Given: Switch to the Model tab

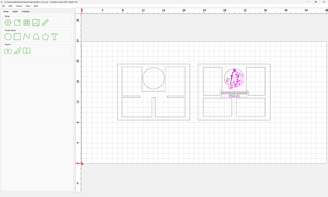Looking at the screenshot, I should [15, 11].
